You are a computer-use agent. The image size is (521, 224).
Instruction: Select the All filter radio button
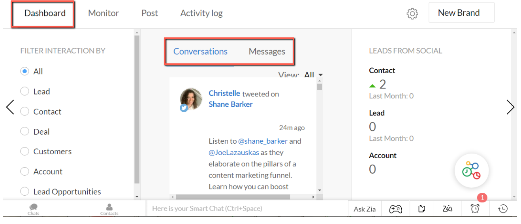24,71
